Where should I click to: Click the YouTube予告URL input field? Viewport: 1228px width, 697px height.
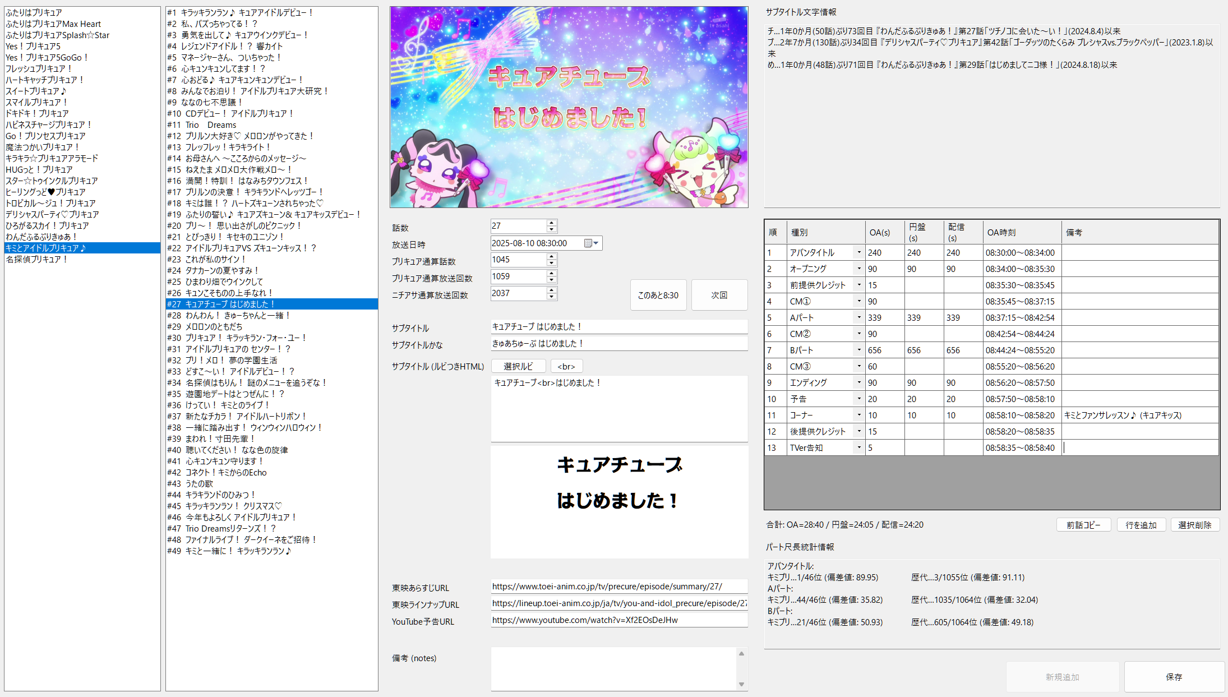tap(618, 620)
